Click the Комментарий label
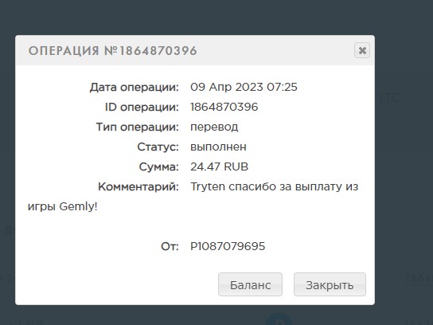The width and height of the screenshot is (433, 325). click(138, 187)
